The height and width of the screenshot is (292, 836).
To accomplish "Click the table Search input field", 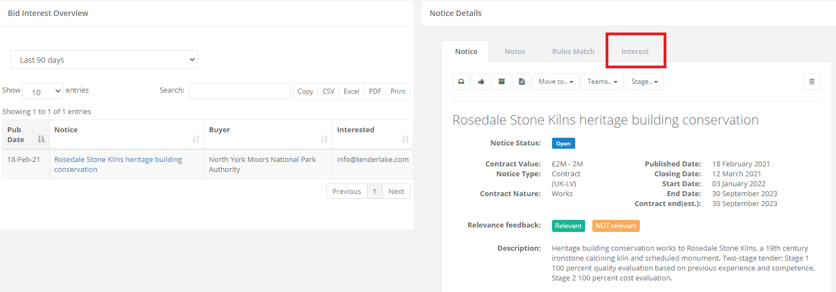I will [239, 91].
